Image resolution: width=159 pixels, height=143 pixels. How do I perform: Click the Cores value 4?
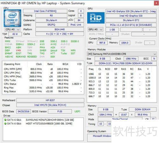coord(81,11)
